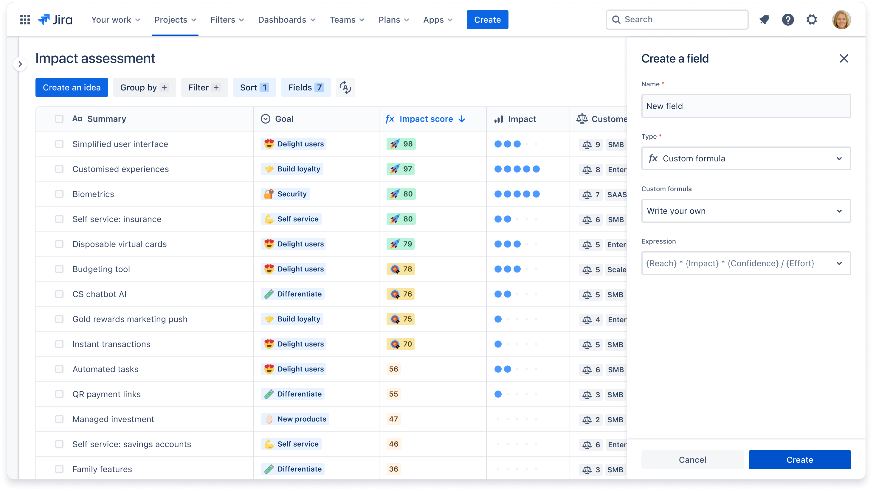Toggle checkbox for Simplified user interface
This screenshot has width=873, height=491.
tap(59, 144)
